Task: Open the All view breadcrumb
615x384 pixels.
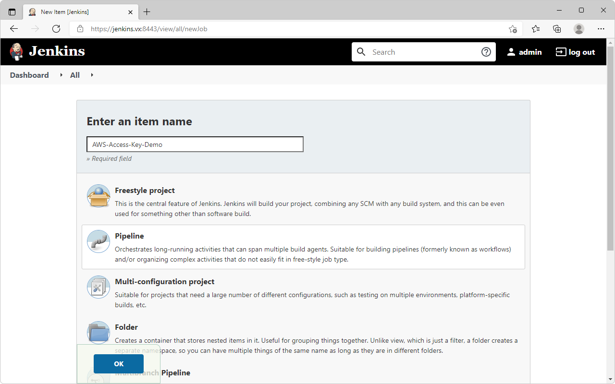Action: pyautogui.click(x=75, y=75)
